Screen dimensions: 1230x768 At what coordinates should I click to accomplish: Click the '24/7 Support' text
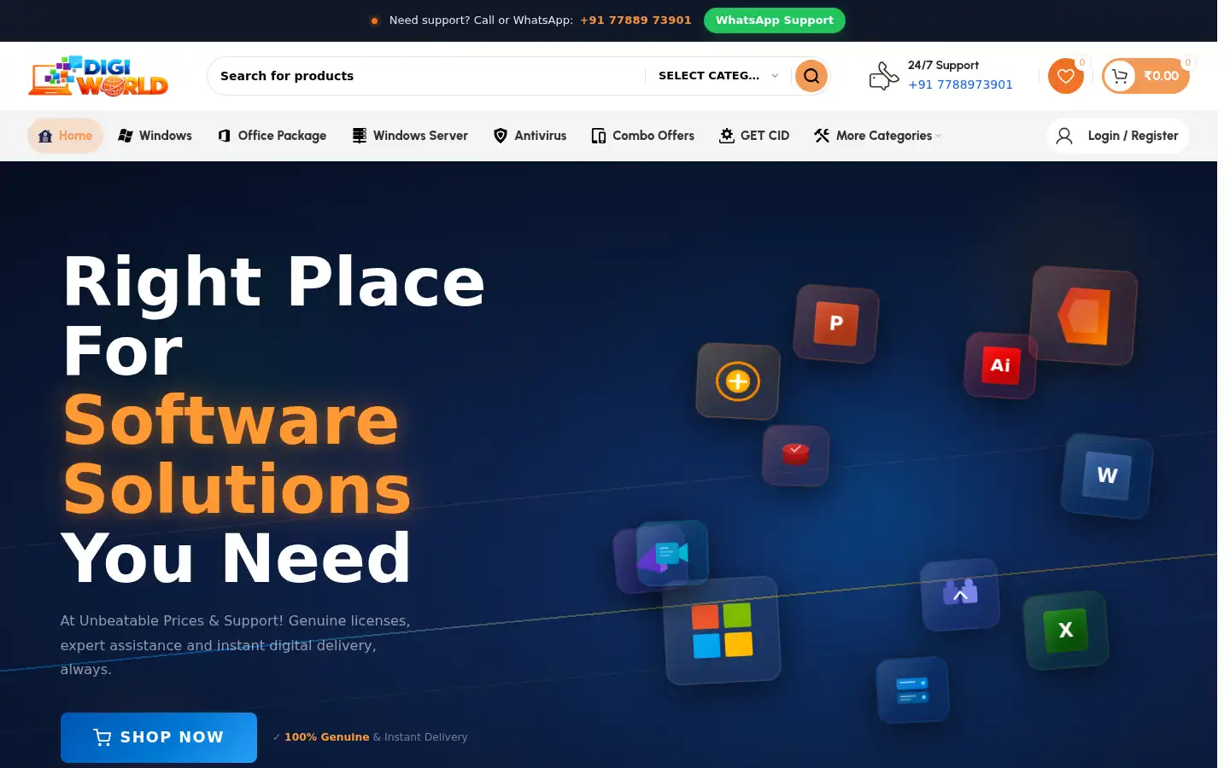pos(943,65)
